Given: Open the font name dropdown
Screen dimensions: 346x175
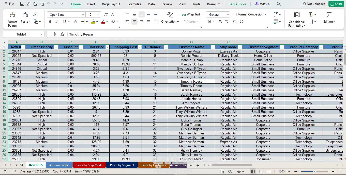Looking at the screenshot, I should click(83, 15).
